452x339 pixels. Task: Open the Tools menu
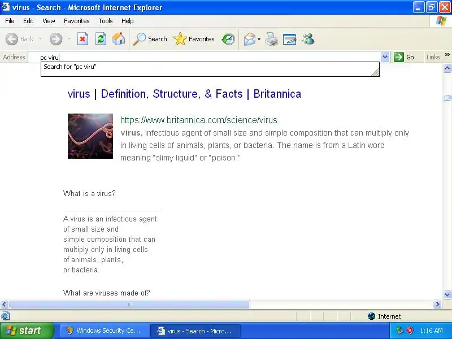pos(106,21)
